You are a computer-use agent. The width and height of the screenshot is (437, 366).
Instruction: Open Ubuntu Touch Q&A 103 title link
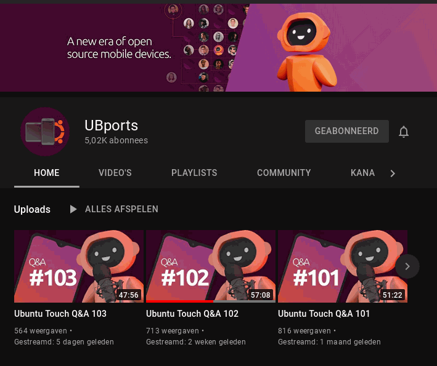pos(60,314)
